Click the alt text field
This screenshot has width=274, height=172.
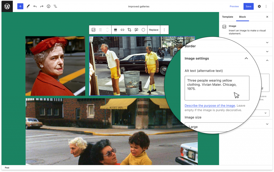point(217,88)
